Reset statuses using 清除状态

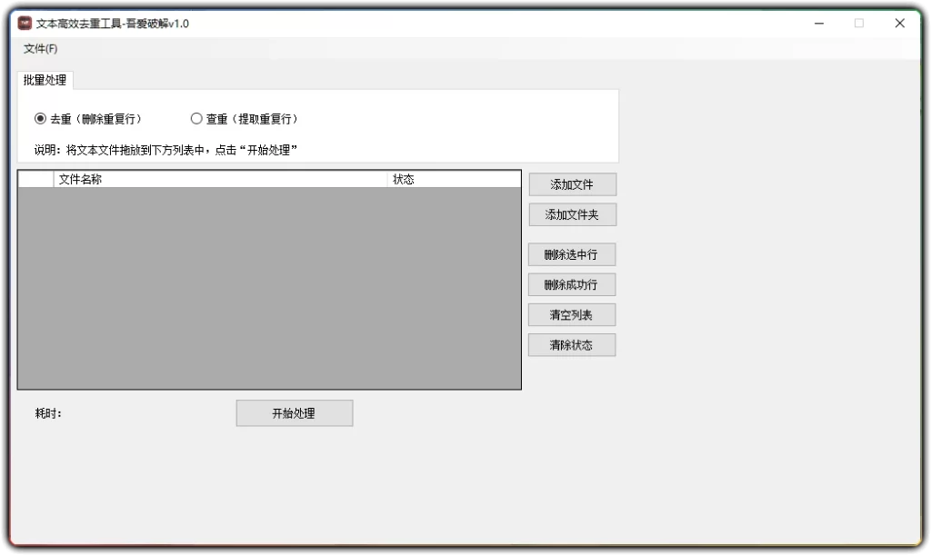(x=572, y=344)
